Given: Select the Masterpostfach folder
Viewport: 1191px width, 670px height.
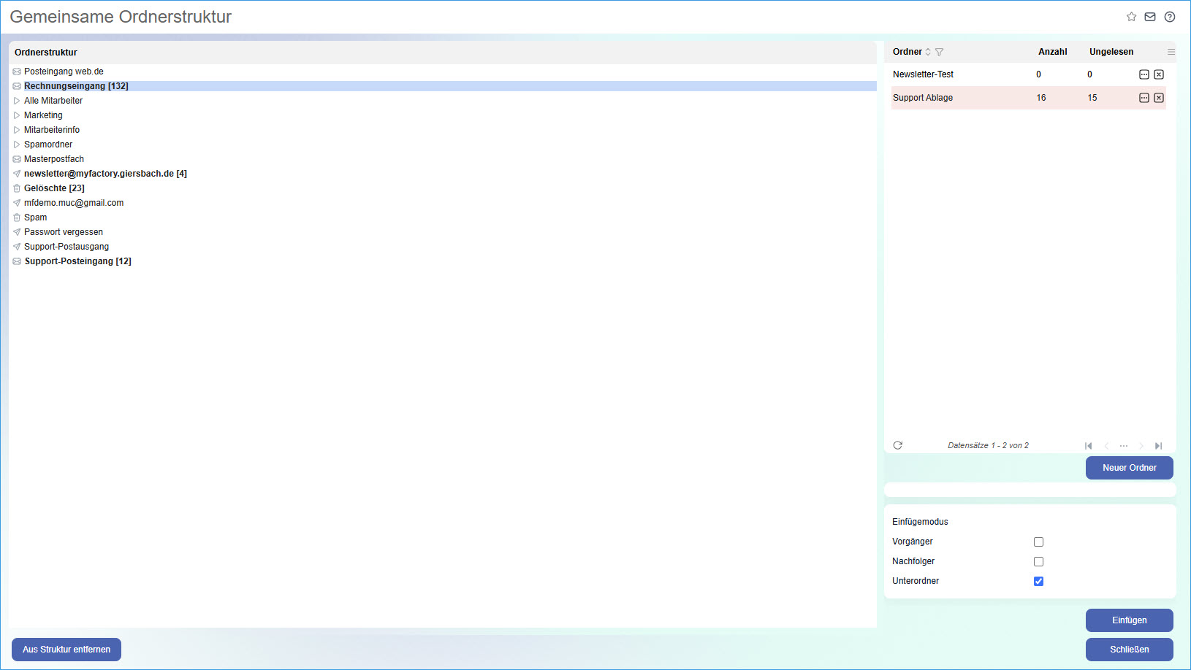Looking at the screenshot, I should 54,159.
